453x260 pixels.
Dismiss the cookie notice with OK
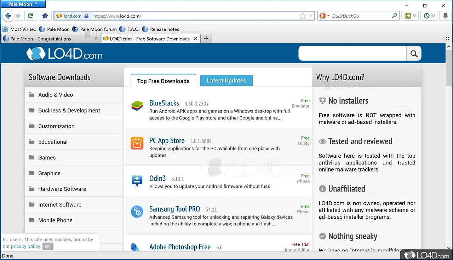(x=48, y=246)
